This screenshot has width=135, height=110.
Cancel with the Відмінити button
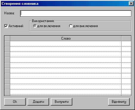click(x=119, y=102)
